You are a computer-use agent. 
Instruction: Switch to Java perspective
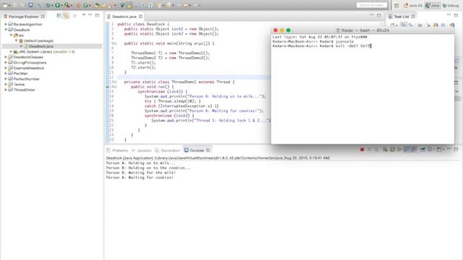click(433, 5)
